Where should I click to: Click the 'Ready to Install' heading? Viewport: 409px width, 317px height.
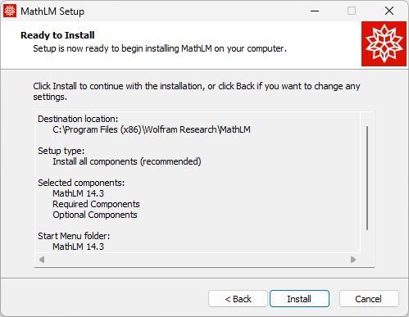pos(57,35)
